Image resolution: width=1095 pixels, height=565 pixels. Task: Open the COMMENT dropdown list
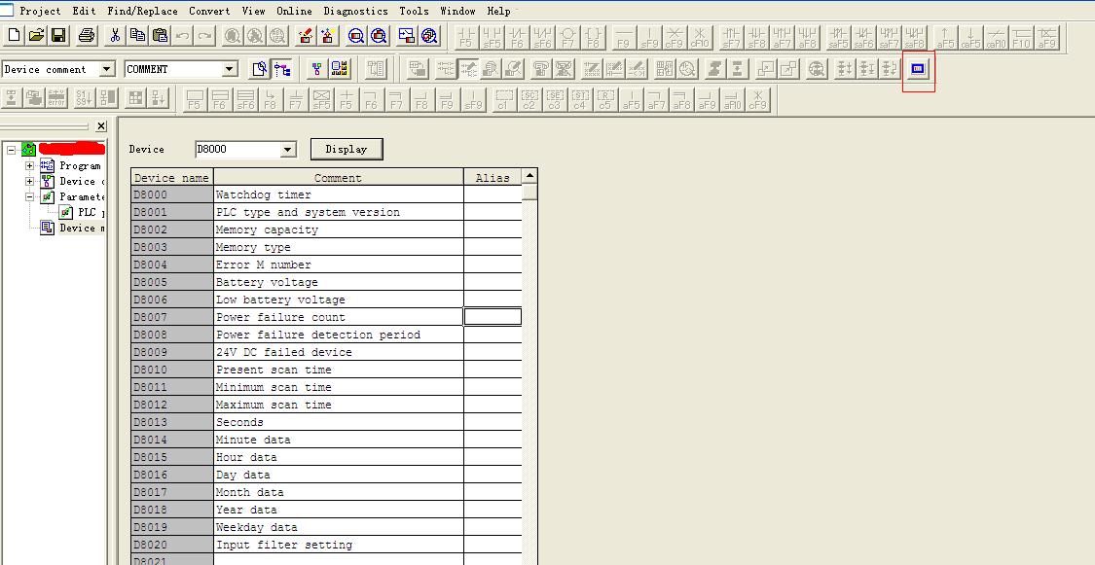tap(230, 69)
